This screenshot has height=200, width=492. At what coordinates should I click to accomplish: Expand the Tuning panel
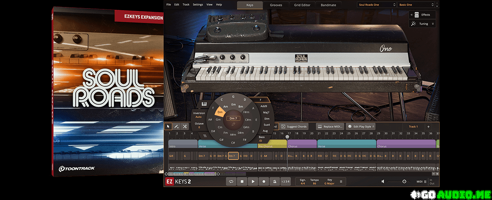[422, 24]
